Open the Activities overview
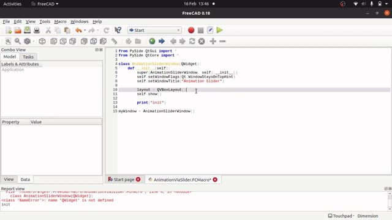Image resolution: width=392 pixels, height=220 pixels. 12,4
